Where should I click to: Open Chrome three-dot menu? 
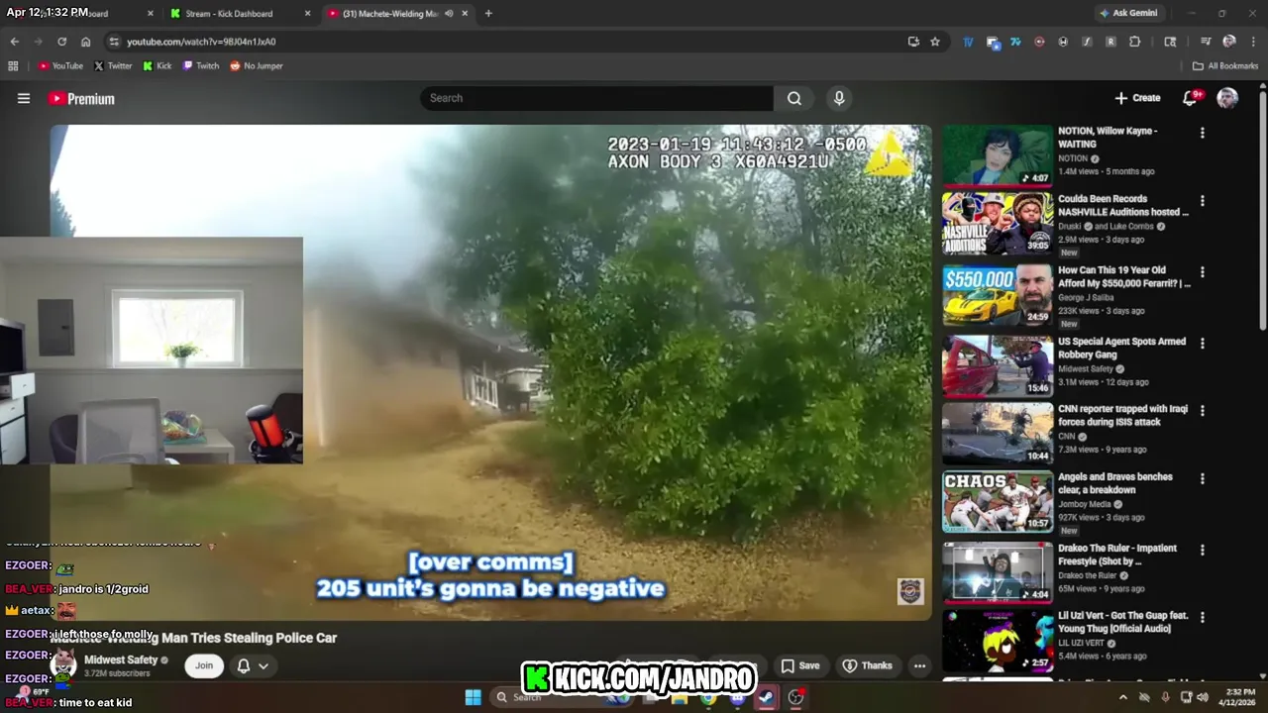(x=1252, y=42)
